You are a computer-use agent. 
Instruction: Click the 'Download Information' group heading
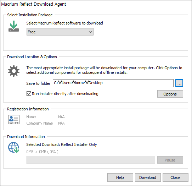[26, 137]
